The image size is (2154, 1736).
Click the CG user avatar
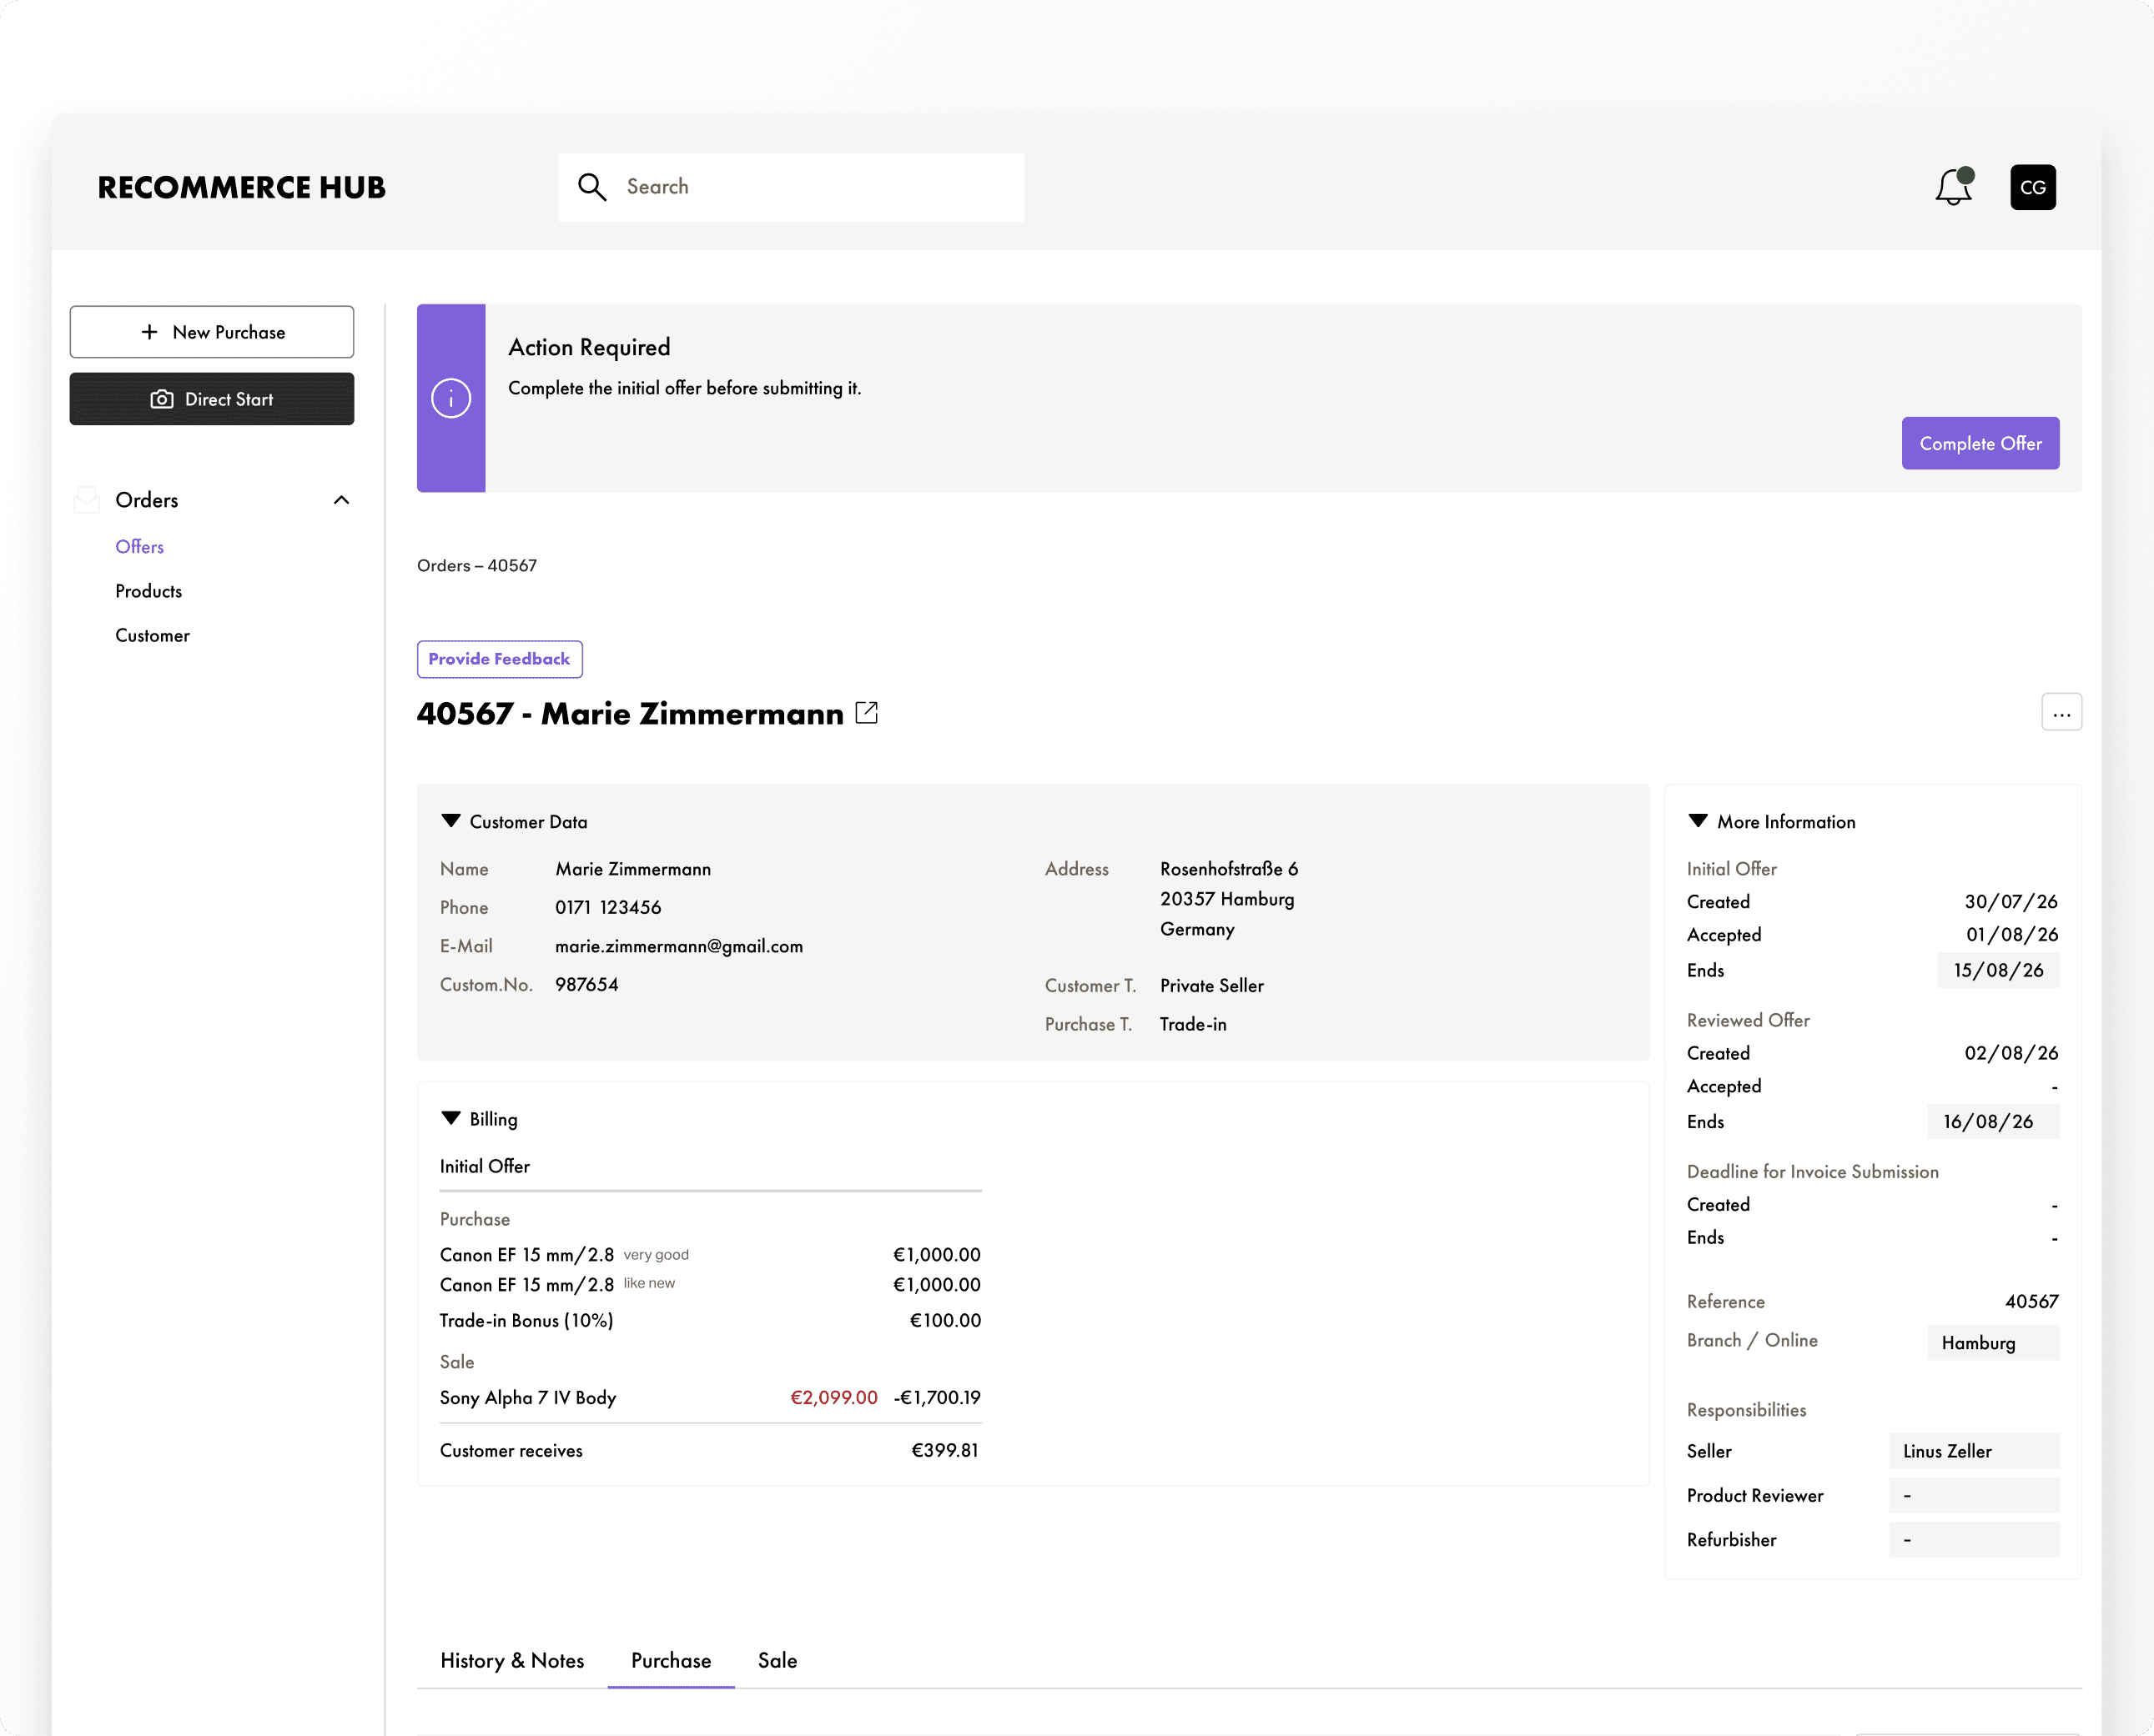pyautogui.click(x=2032, y=187)
